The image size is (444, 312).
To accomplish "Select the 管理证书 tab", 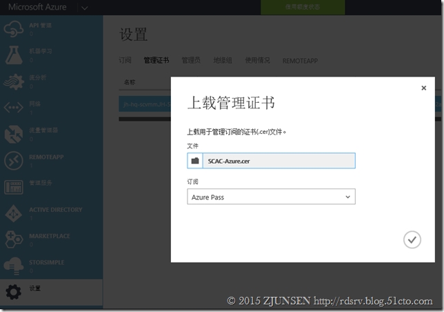I will (x=157, y=60).
